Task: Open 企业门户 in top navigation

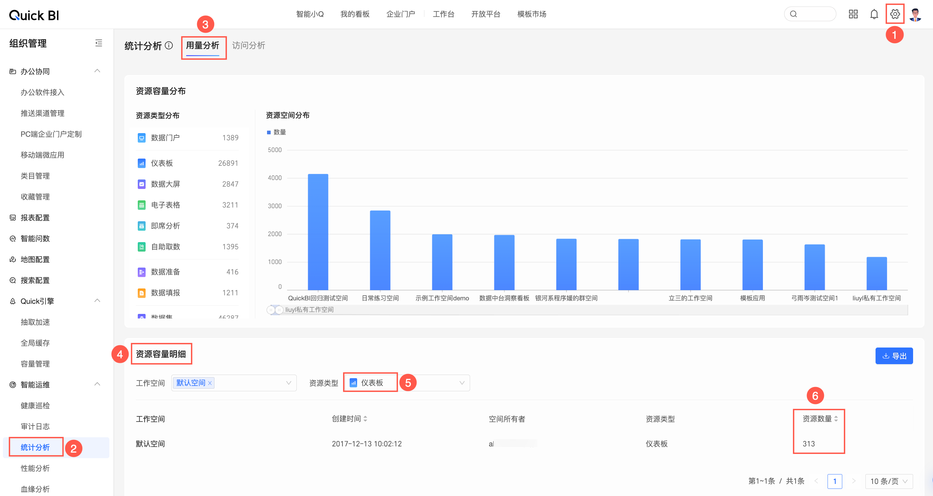Action: [401, 14]
